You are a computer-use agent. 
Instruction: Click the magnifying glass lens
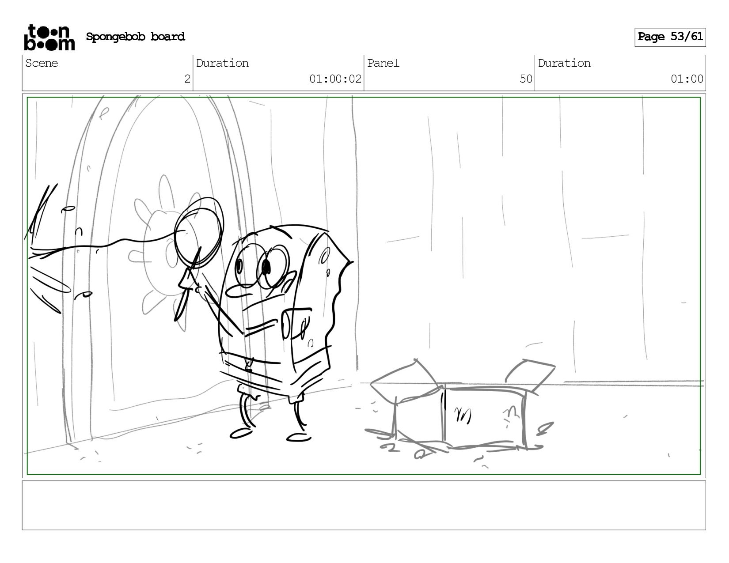pos(199,233)
